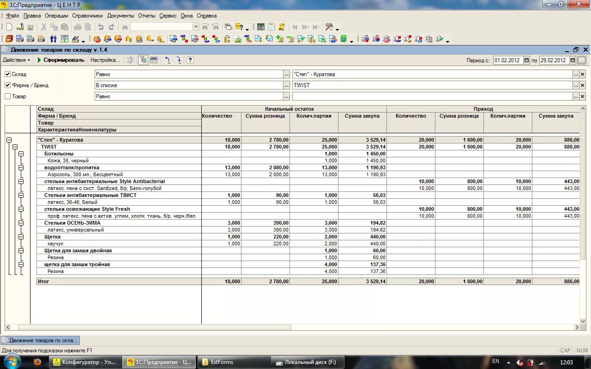
Task: Click the horizontal scrollbar right arrow
Action: tap(577, 327)
